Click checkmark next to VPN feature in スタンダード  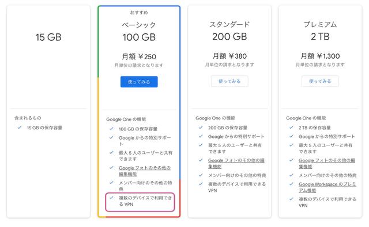pos(201,184)
